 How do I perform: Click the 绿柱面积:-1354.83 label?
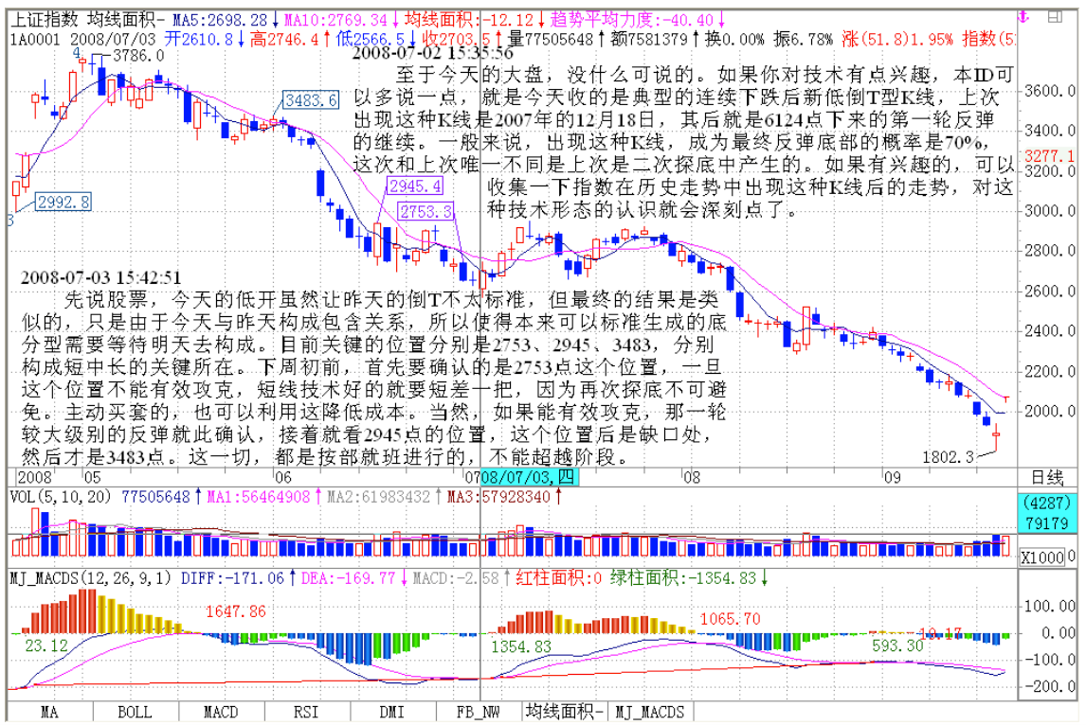tap(683, 577)
